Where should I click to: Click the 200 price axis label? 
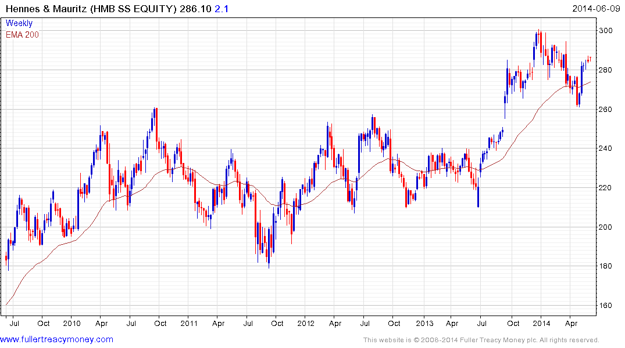pos(606,227)
